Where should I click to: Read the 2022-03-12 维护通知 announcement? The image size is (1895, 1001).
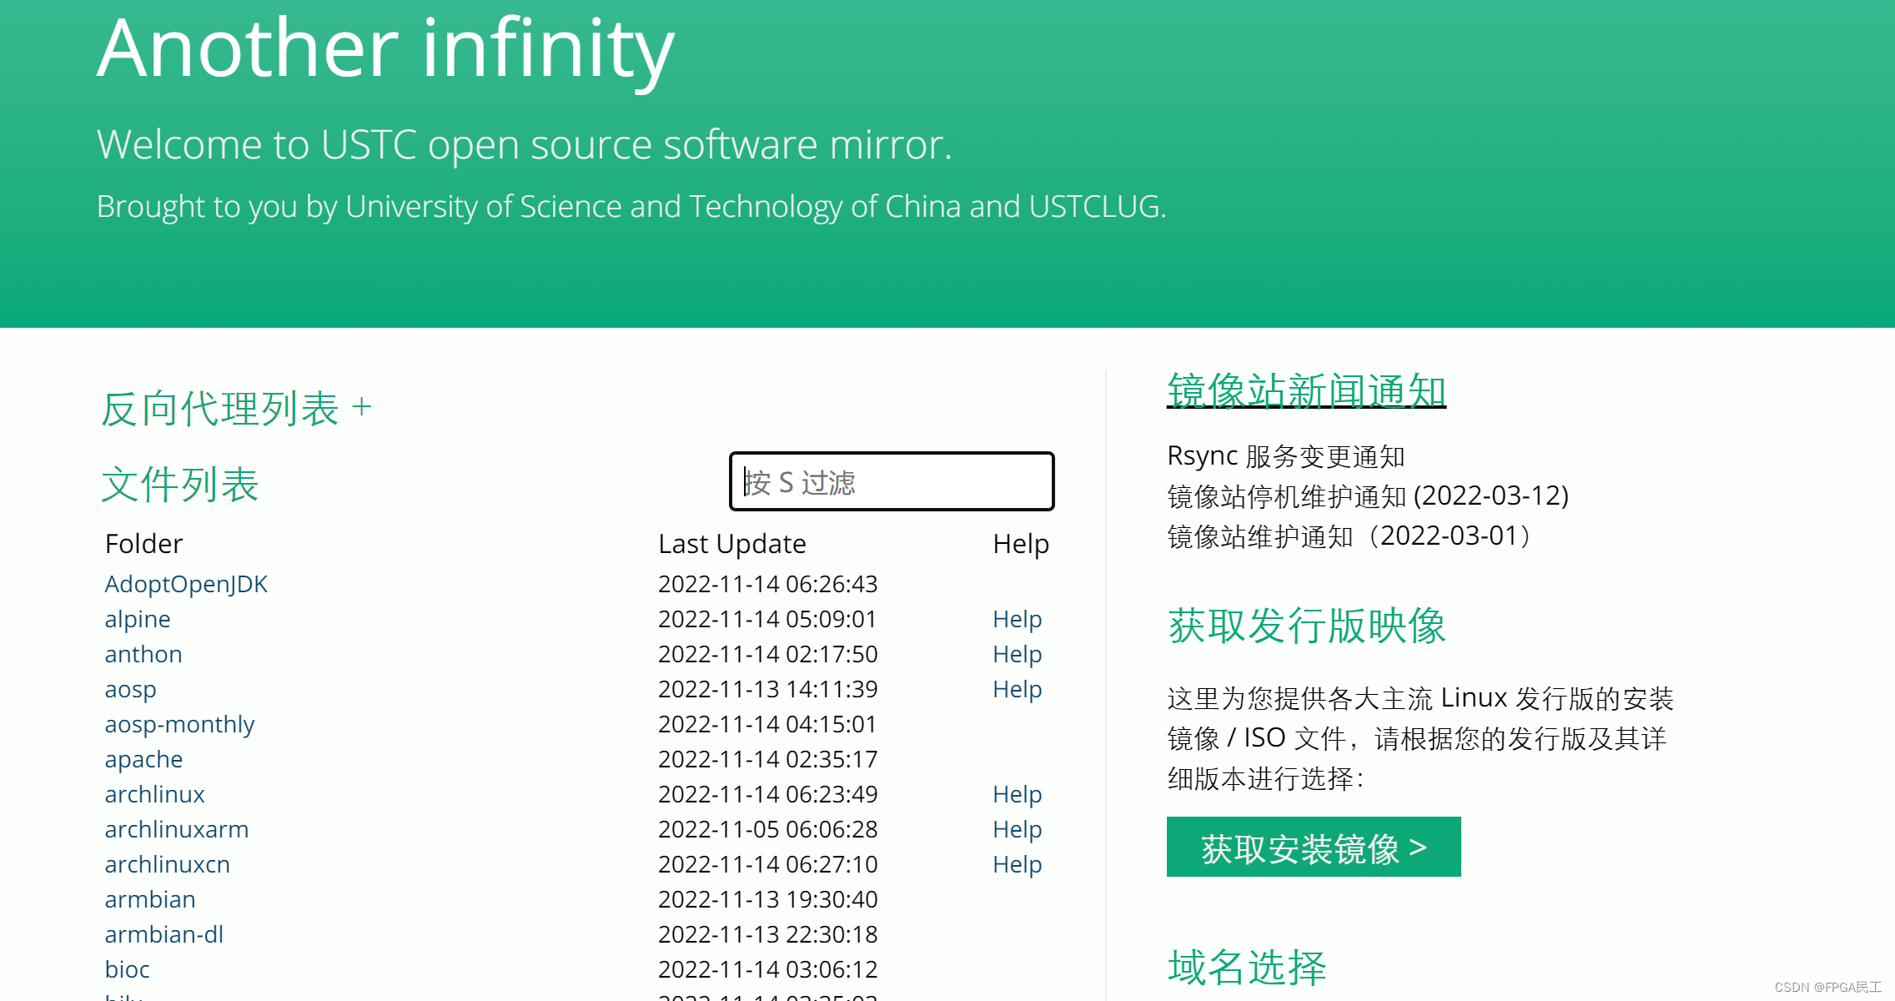(x=1367, y=495)
